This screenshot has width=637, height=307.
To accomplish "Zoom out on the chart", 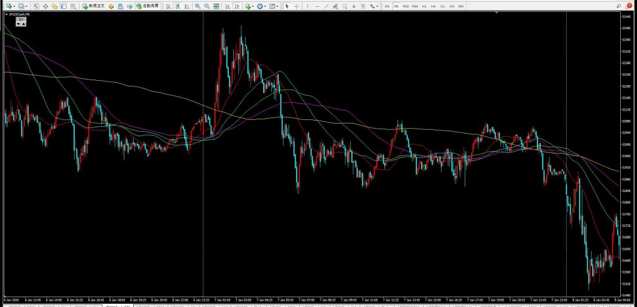I will 206,6.
